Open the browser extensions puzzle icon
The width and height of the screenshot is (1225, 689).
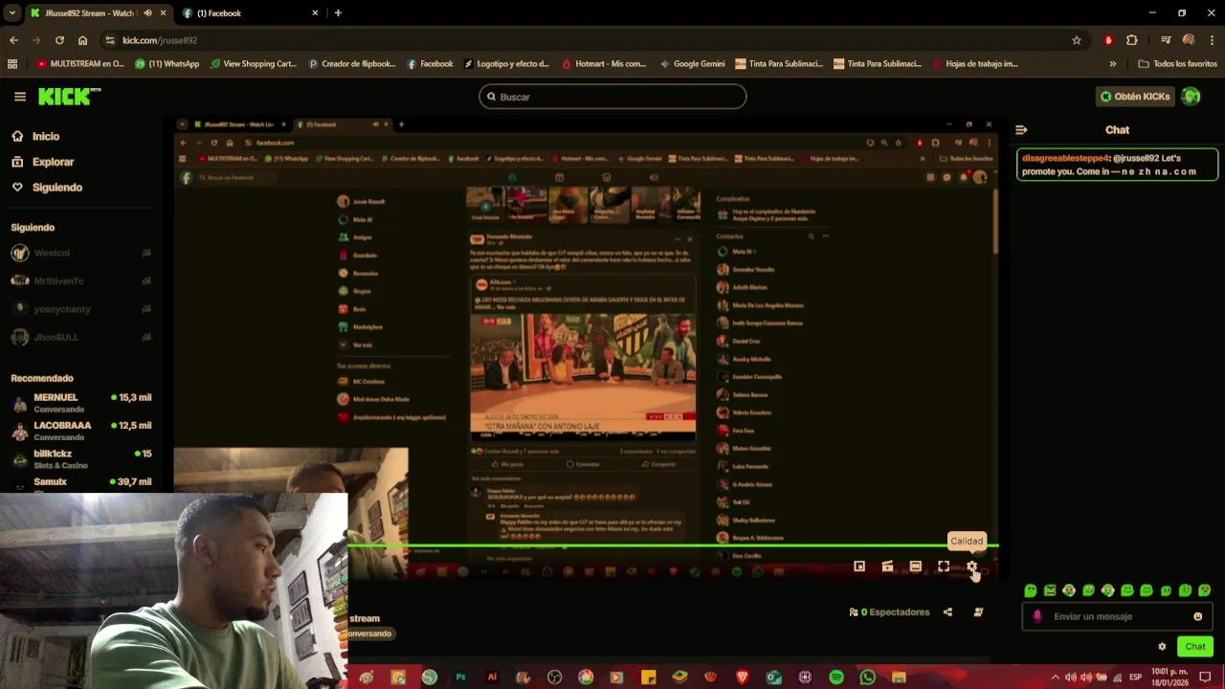pos(1132,40)
